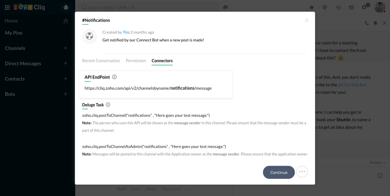Open the settings gear icon
The image size is (390, 196).
pyautogui.click(x=364, y=8)
